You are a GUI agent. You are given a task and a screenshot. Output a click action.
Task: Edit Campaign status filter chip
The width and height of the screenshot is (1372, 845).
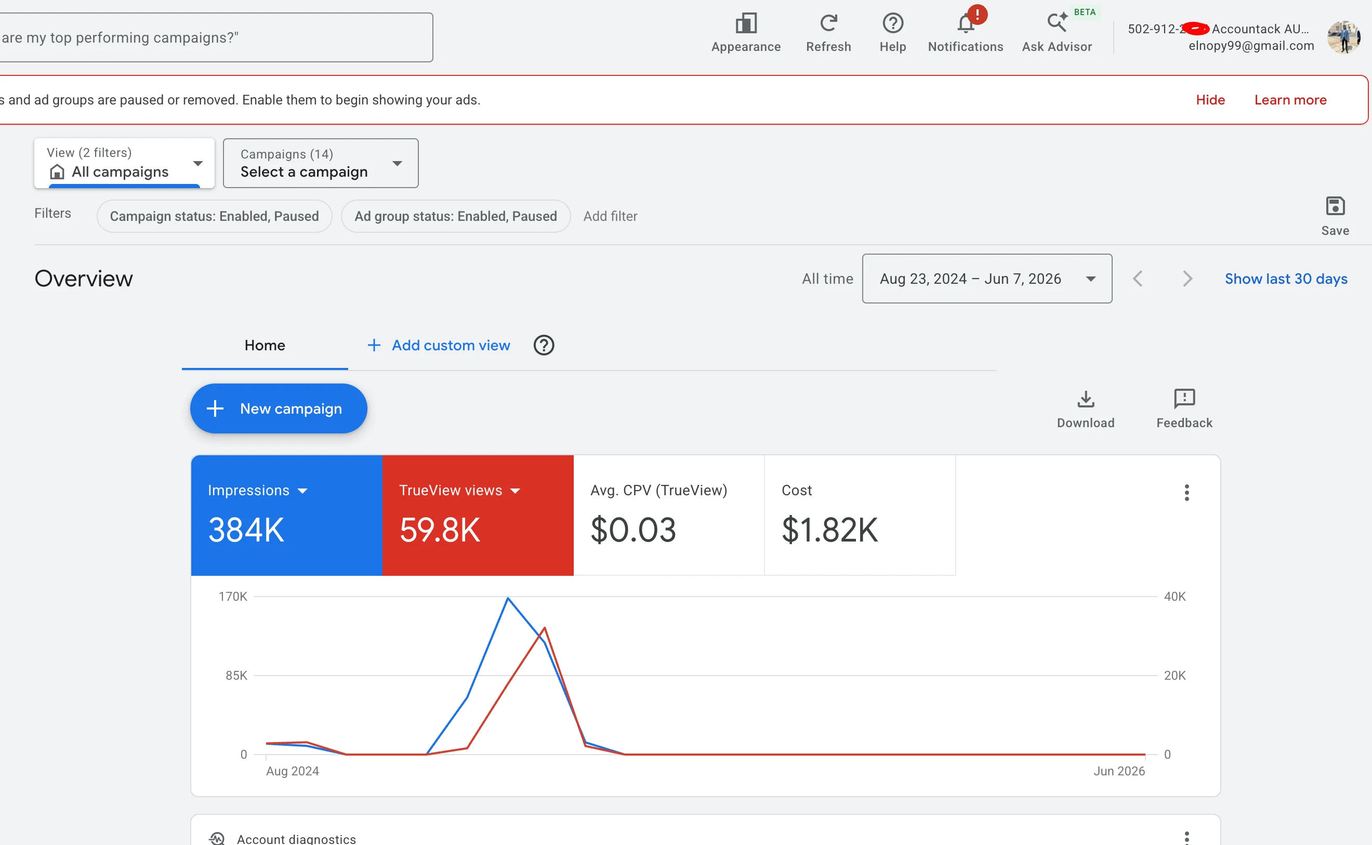pyautogui.click(x=214, y=216)
